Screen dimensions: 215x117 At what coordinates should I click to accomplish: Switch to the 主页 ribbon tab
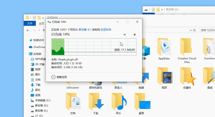pos(41,24)
